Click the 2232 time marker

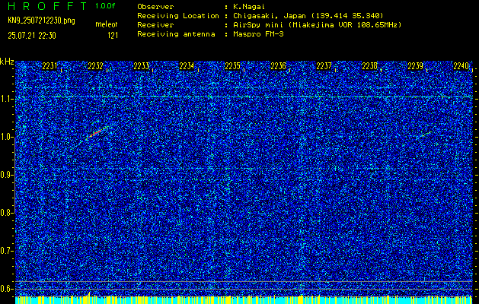(x=95, y=66)
